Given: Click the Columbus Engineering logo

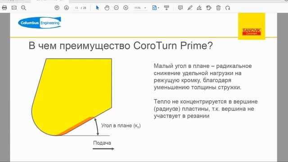Looking at the screenshot, I should coord(40,22).
